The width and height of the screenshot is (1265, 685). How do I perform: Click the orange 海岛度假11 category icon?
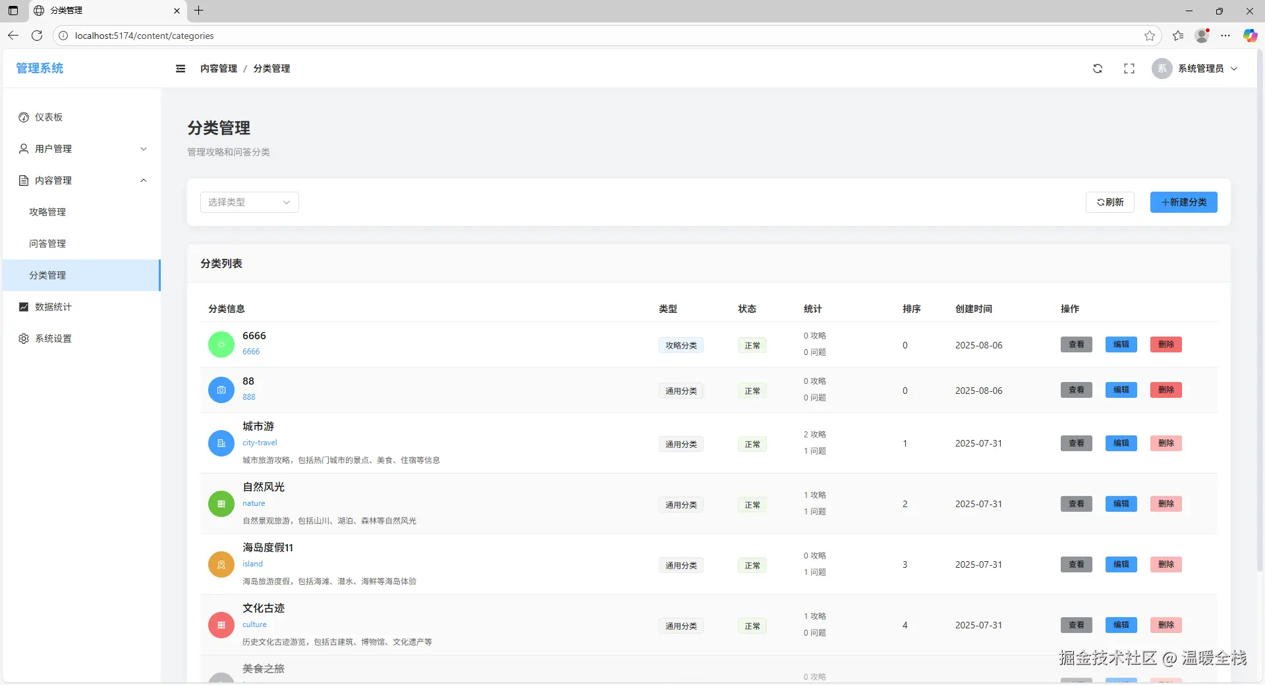[221, 564]
